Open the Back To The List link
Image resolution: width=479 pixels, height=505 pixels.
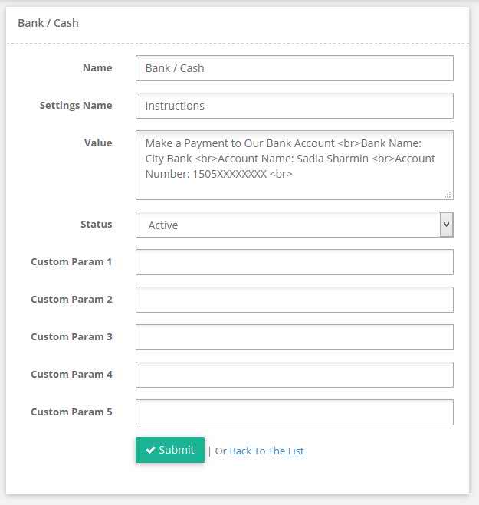(x=267, y=451)
